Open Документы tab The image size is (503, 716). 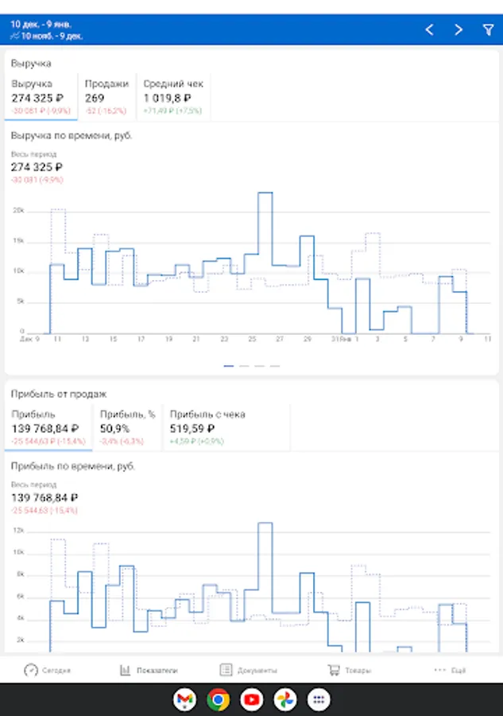[x=248, y=670]
